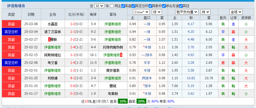
Task: Toggle the 同主 checkbox
Action: click(112, 6)
